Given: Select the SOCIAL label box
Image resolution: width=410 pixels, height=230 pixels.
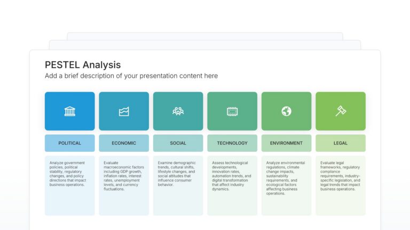Looking at the screenshot, I should 178,143.
